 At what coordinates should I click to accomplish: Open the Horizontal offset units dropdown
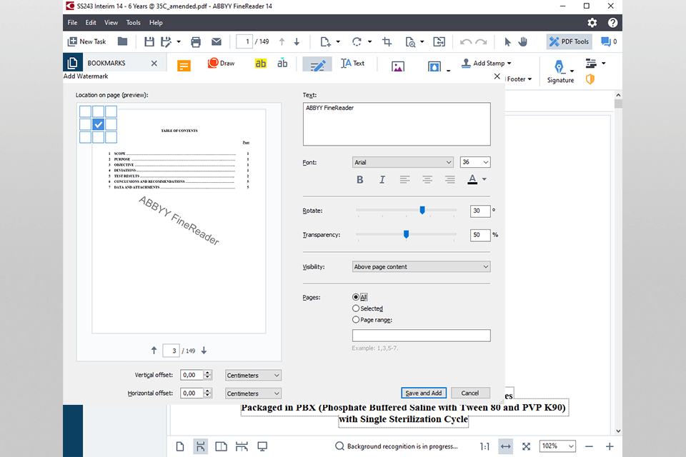tap(253, 393)
